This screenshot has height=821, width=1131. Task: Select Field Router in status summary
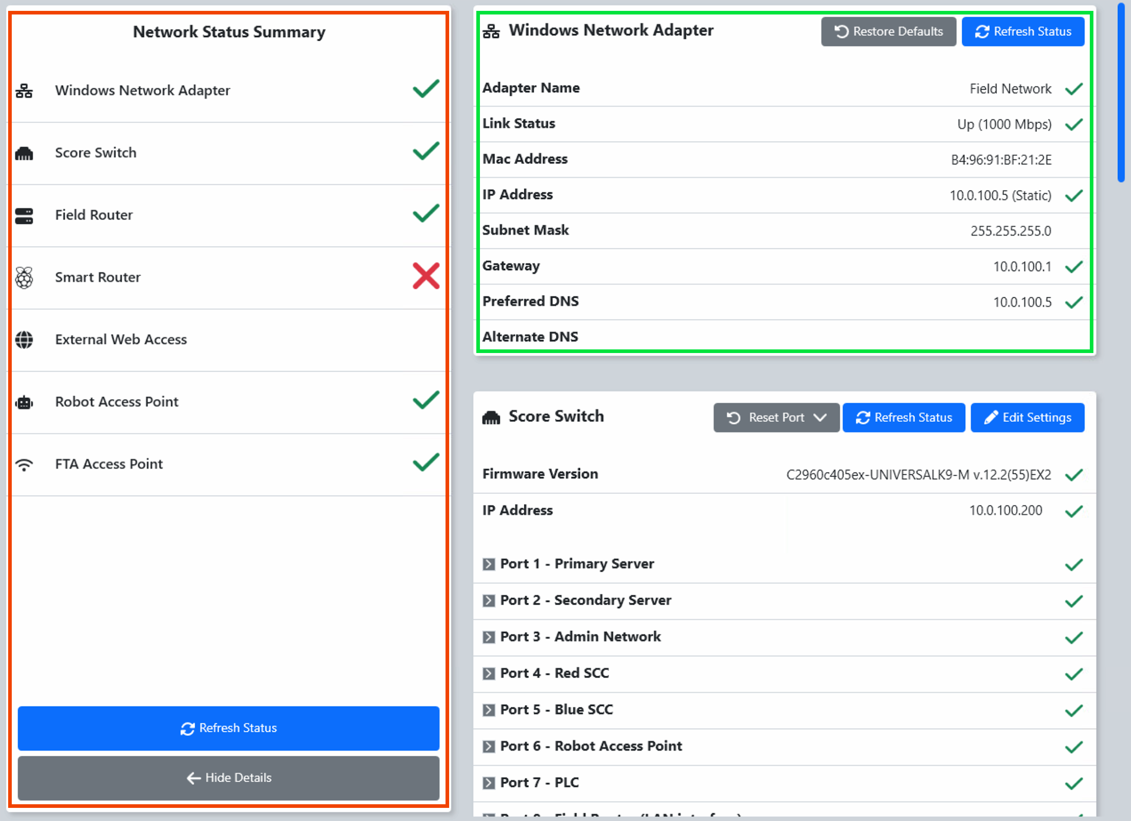(x=228, y=216)
